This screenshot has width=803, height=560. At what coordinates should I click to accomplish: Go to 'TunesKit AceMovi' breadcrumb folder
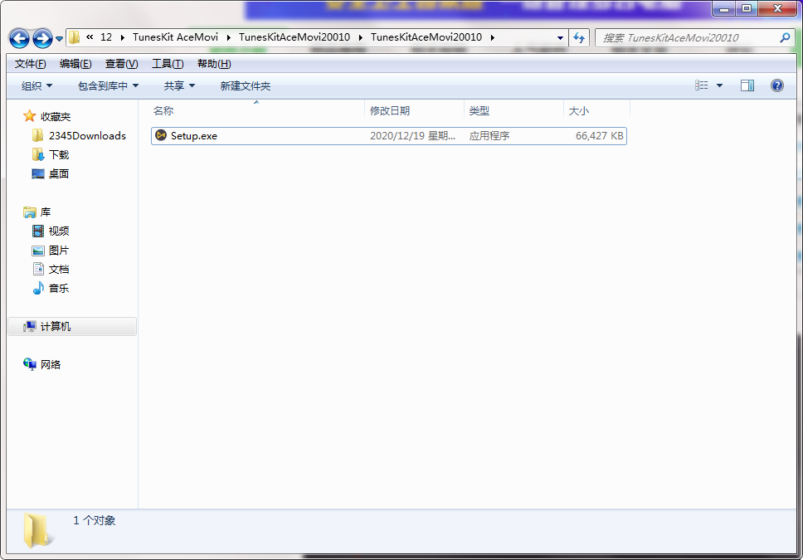[175, 37]
